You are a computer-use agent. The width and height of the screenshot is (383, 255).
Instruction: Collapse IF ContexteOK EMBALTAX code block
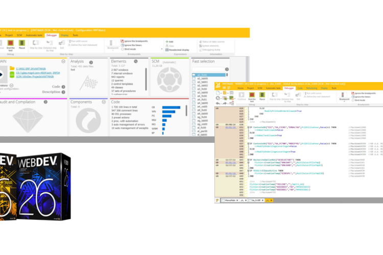(248, 127)
